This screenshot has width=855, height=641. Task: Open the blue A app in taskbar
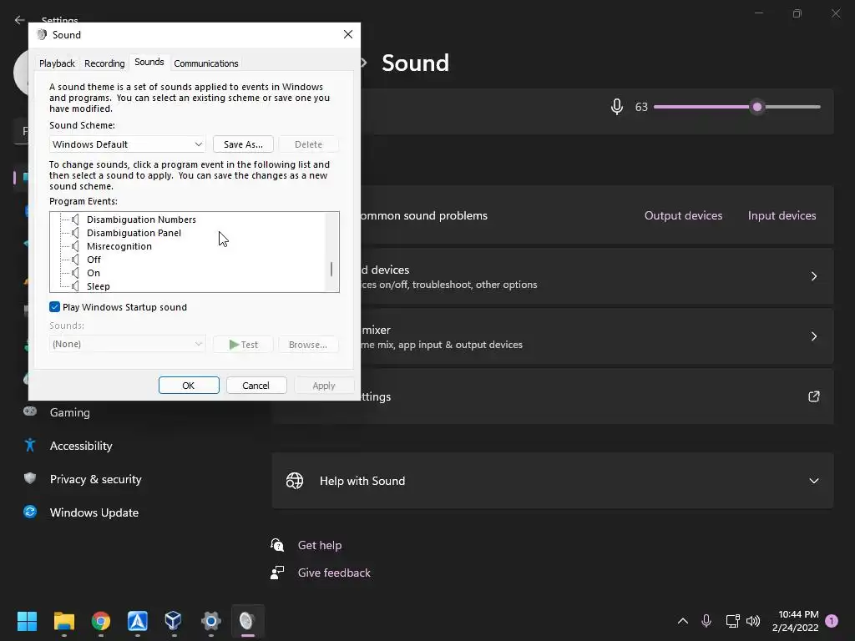point(138,621)
